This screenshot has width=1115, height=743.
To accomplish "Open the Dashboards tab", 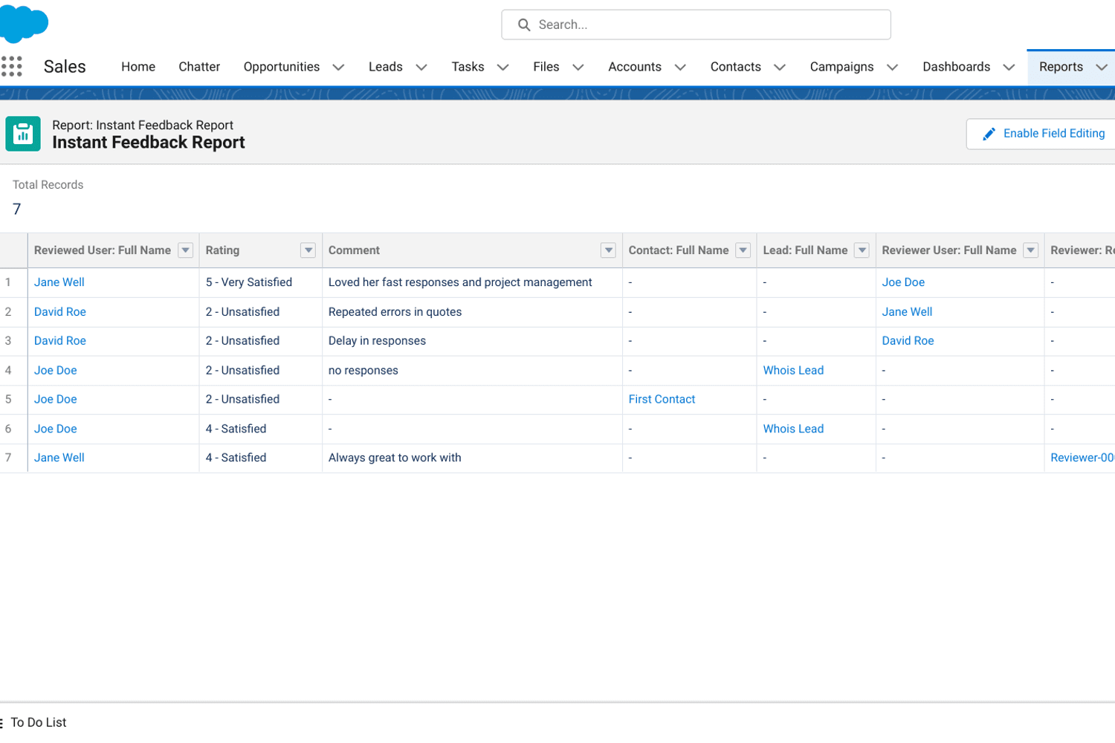I will pos(956,67).
